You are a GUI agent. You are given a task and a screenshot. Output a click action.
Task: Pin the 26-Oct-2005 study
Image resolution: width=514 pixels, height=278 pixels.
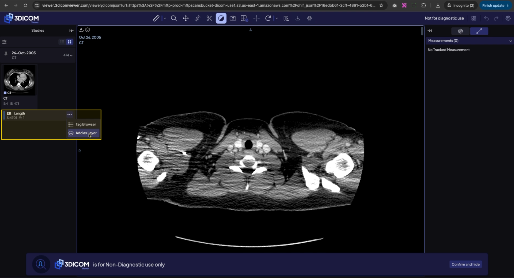coord(6,54)
